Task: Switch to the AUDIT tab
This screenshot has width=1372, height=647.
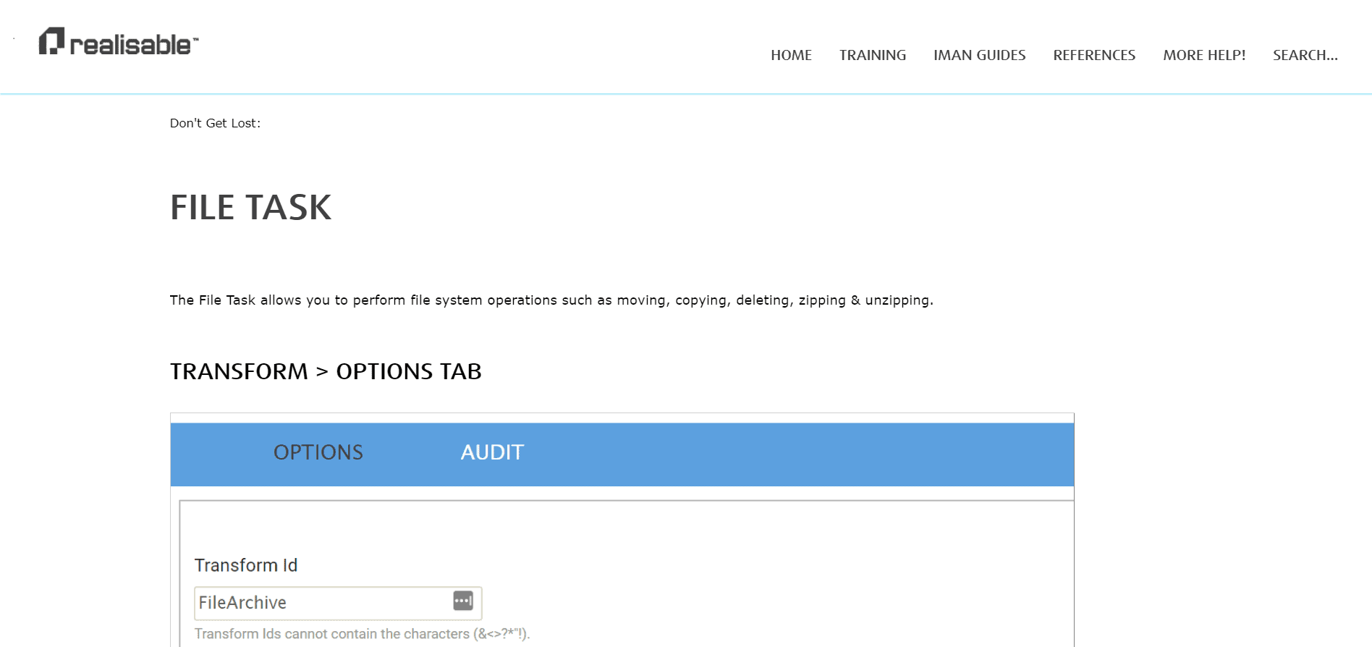Action: coord(492,452)
